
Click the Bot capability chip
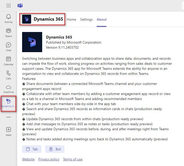tap(55, 149)
